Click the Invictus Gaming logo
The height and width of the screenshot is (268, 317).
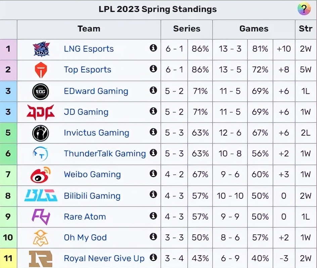click(x=41, y=133)
